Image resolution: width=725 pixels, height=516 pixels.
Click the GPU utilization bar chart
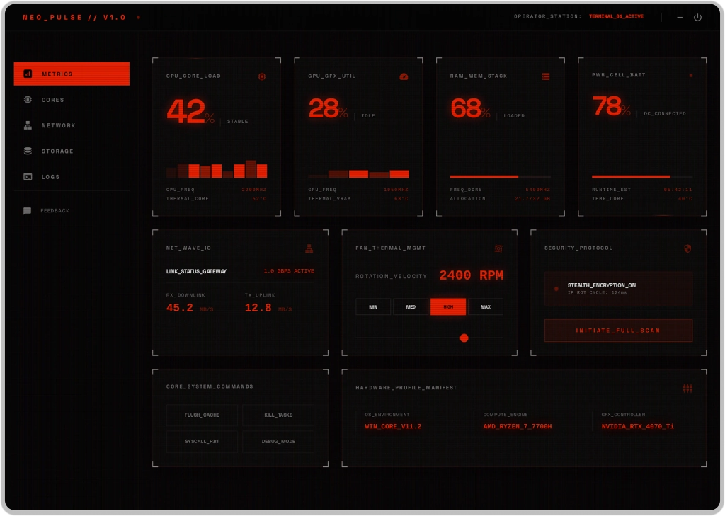tap(358, 174)
